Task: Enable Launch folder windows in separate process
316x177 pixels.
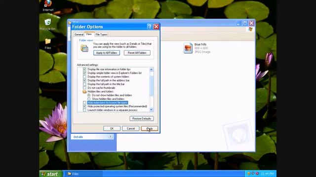Action: pyautogui.click(x=84, y=110)
